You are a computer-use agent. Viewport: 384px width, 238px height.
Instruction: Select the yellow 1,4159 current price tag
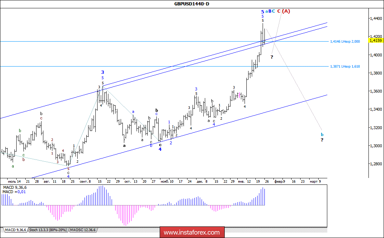click(x=376, y=41)
